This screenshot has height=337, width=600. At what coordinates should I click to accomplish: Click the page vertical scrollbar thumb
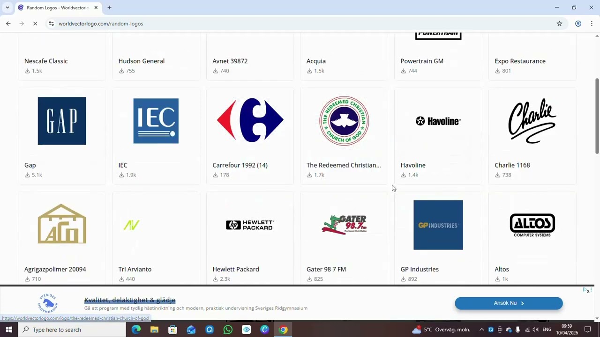point(597,116)
